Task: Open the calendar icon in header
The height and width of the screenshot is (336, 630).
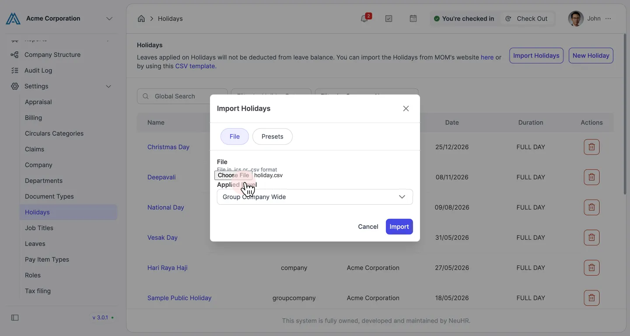Action: point(413,19)
